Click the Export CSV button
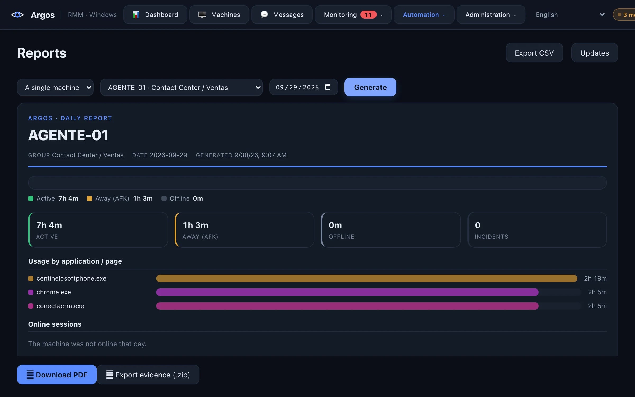Image resolution: width=635 pixels, height=397 pixels. coord(534,53)
